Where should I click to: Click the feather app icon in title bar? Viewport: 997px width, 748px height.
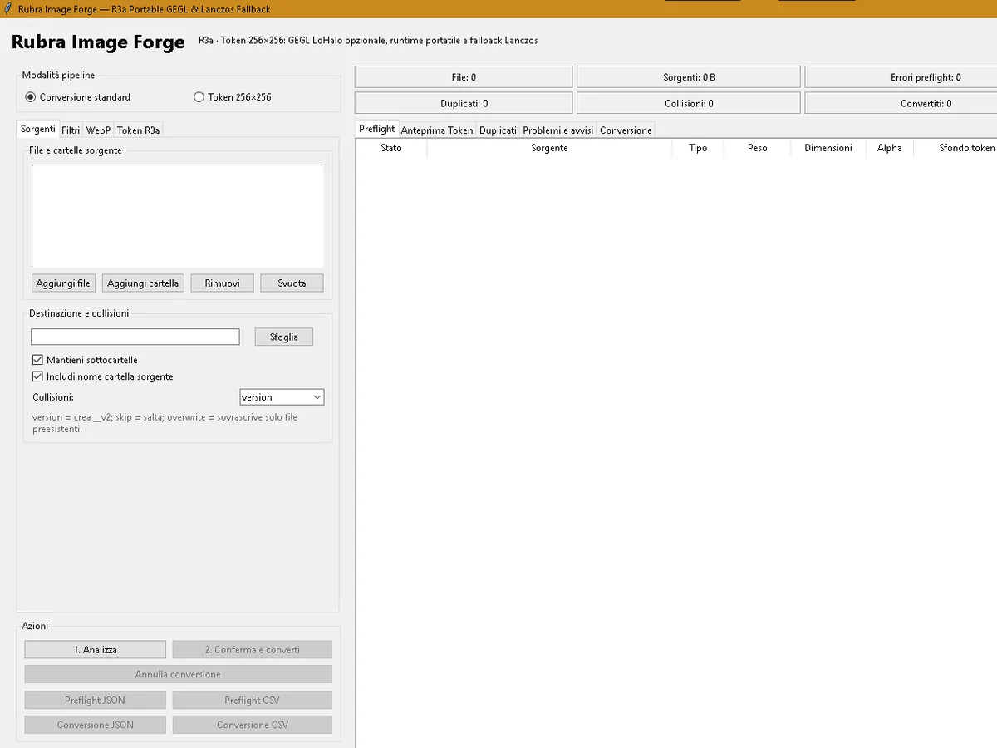click(7, 9)
